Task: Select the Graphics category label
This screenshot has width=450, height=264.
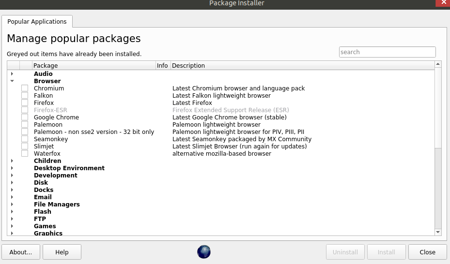Action: [x=48, y=233]
